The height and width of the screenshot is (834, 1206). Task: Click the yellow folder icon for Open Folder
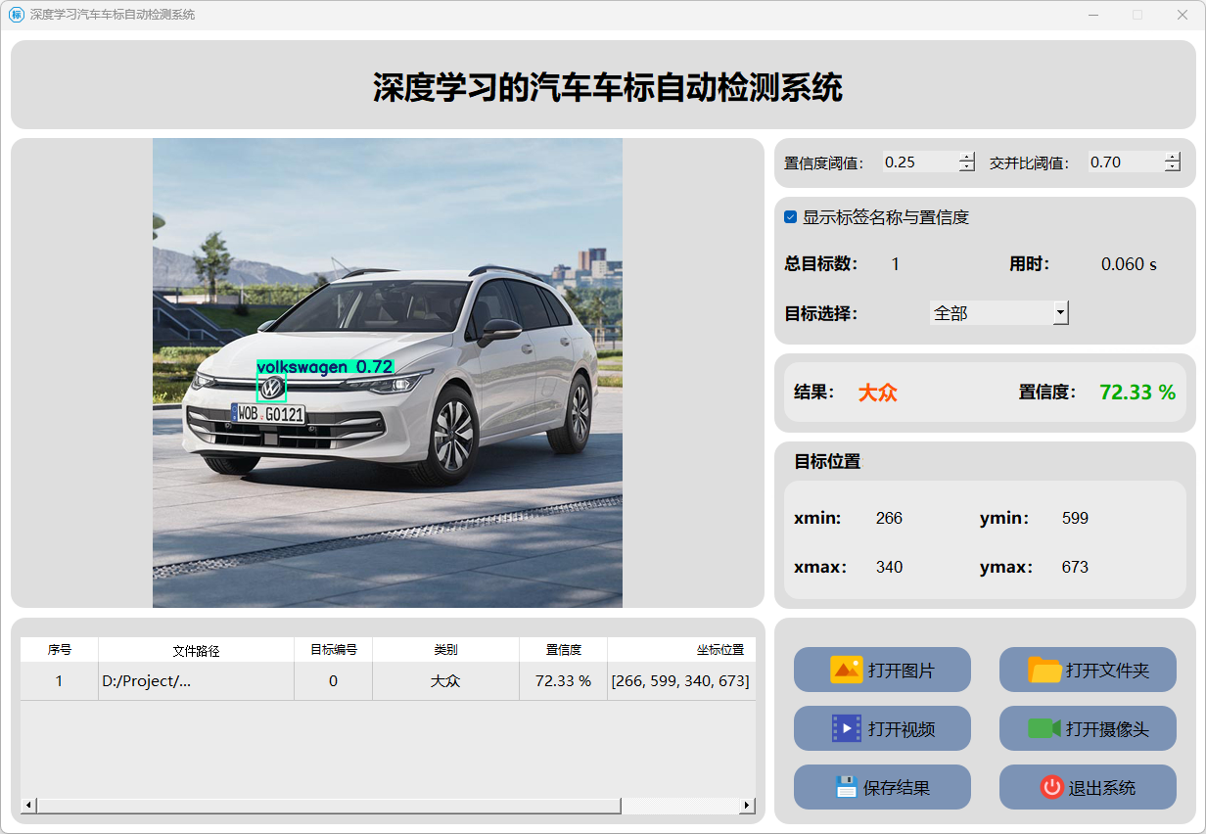[x=1044, y=670]
